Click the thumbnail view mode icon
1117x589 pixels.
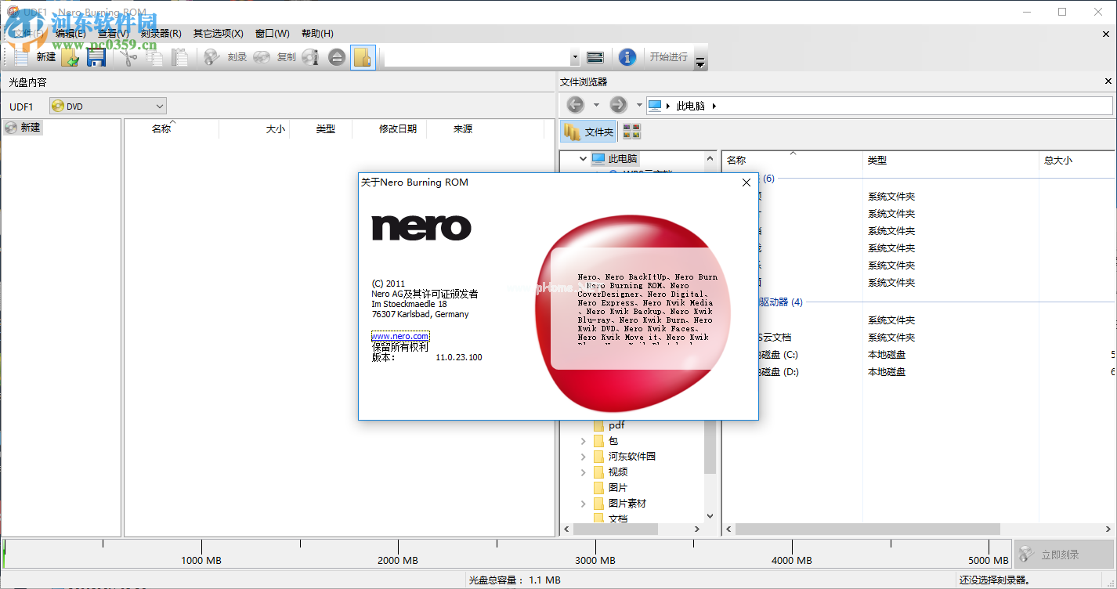click(x=631, y=132)
